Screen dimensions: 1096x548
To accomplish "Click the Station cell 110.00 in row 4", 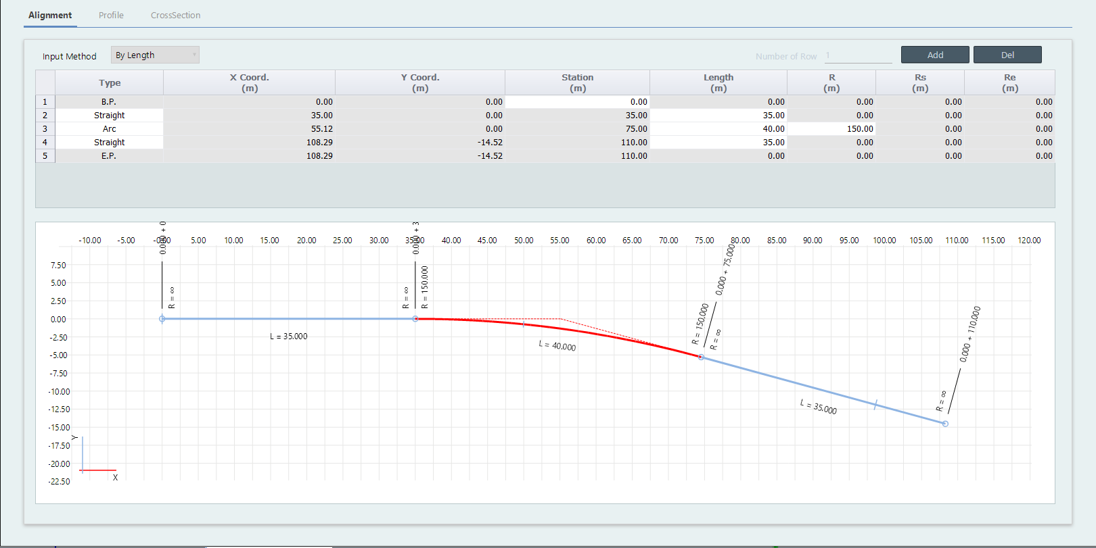I will pyautogui.click(x=577, y=143).
